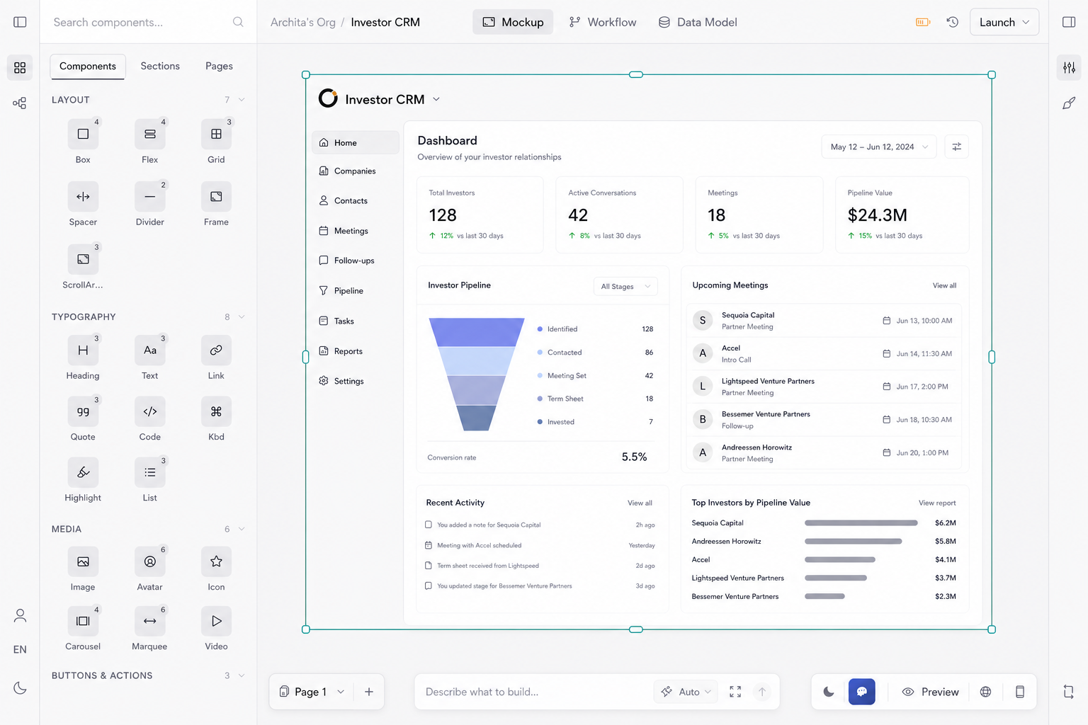Click View all in Recent Activity
This screenshot has height=725, width=1088.
pyautogui.click(x=640, y=503)
